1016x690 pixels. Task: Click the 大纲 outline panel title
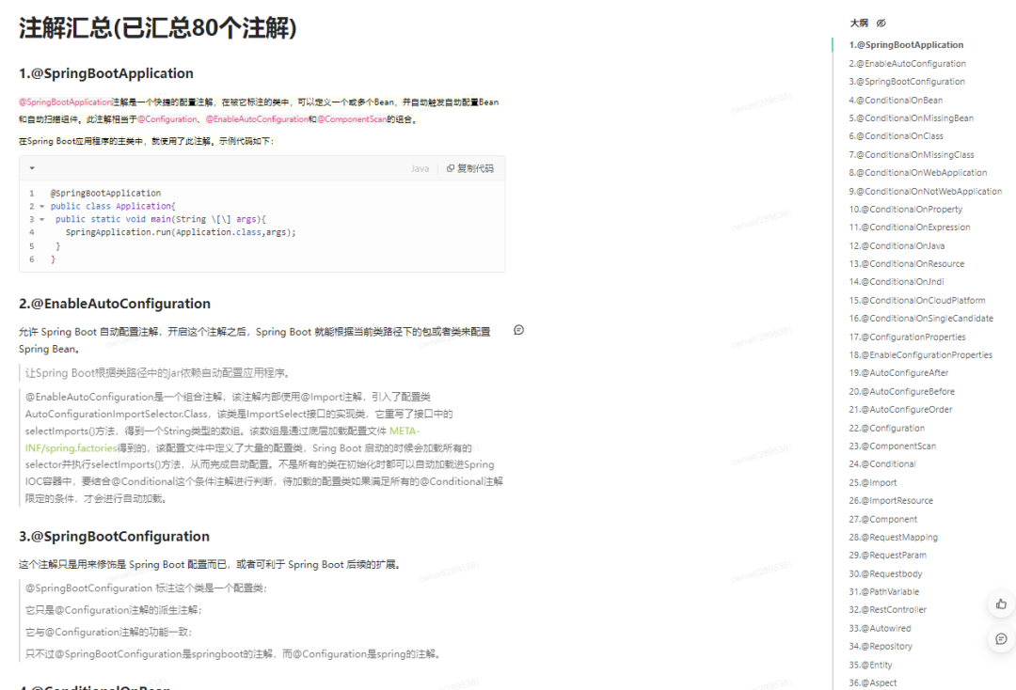pos(859,24)
